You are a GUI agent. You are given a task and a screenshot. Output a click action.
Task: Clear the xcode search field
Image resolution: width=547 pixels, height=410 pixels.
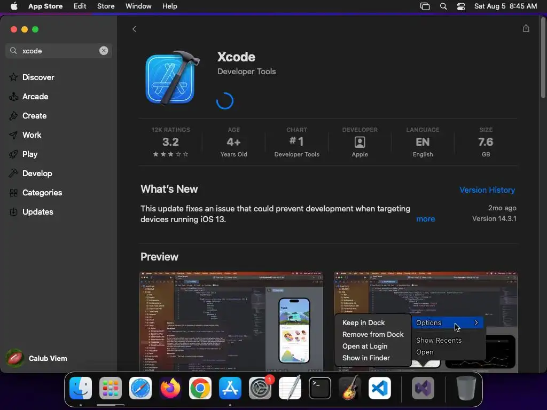pos(104,51)
